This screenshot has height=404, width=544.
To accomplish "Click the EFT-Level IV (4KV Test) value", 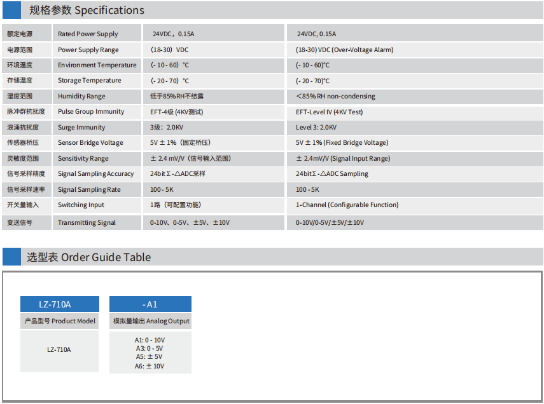I will coord(329,112).
